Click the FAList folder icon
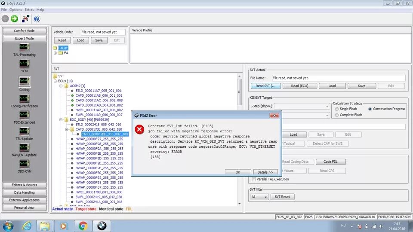The width and height of the screenshot is (413, 232). tap(55, 48)
